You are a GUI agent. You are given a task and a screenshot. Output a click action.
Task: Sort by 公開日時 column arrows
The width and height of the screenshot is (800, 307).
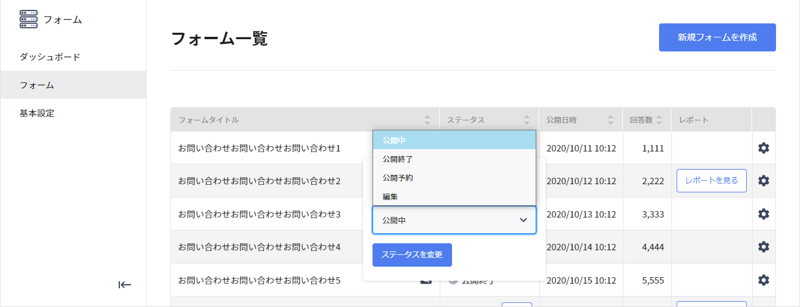[x=611, y=120]
